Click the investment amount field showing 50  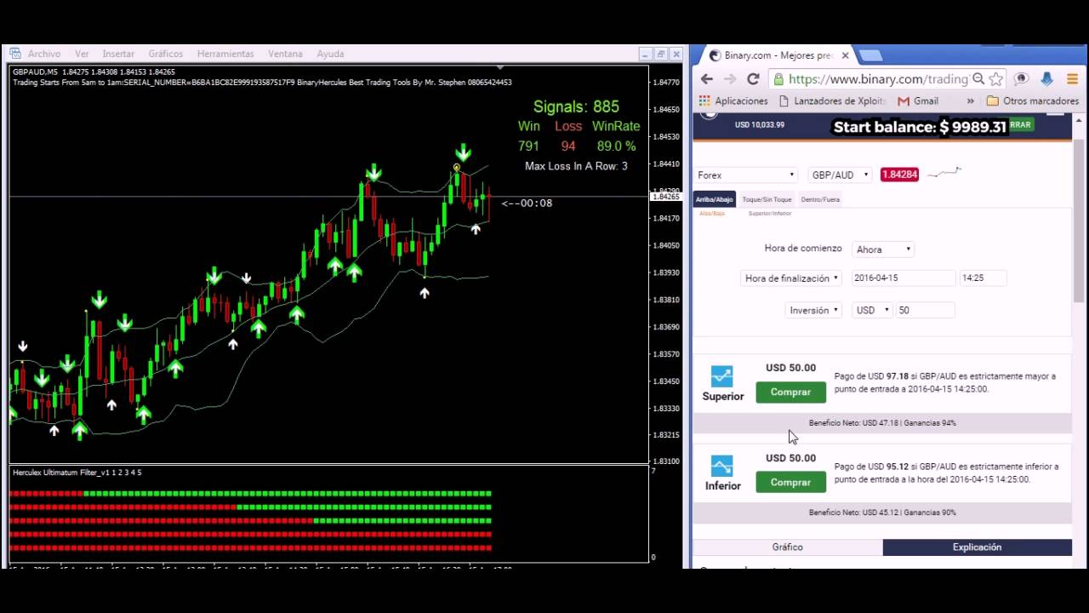925,310
